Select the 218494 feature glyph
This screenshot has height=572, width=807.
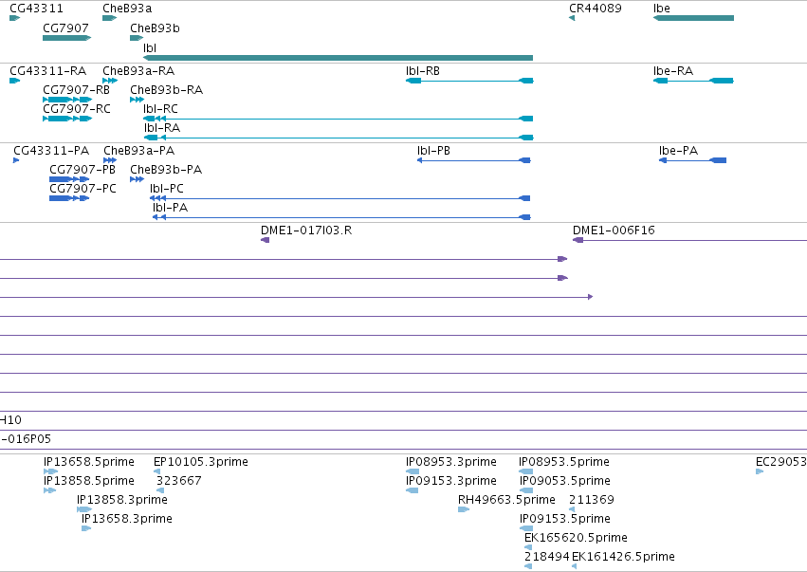528,566
